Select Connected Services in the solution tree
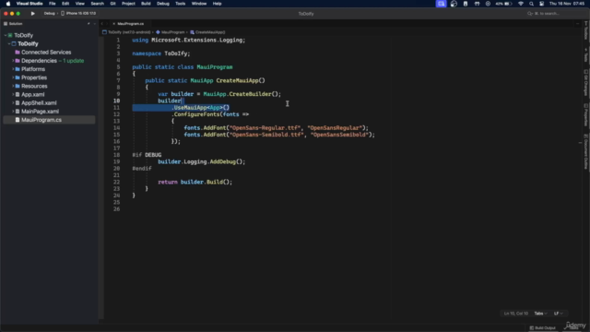The height and width of the screenshot is (332, 590). [46, 53]
